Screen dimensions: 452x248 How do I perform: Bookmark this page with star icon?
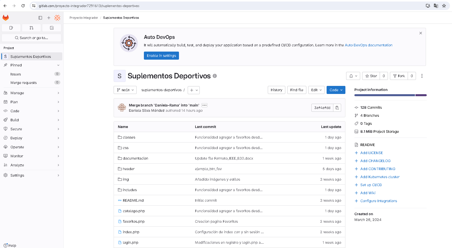[444, 6]
